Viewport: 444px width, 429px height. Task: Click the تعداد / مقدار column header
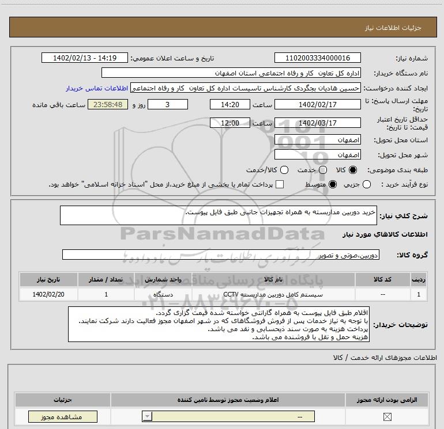[106, 280]
